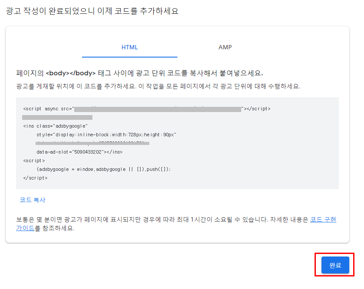Click the 광고 작성이 완료되었으니 page title

click(92, 11)
